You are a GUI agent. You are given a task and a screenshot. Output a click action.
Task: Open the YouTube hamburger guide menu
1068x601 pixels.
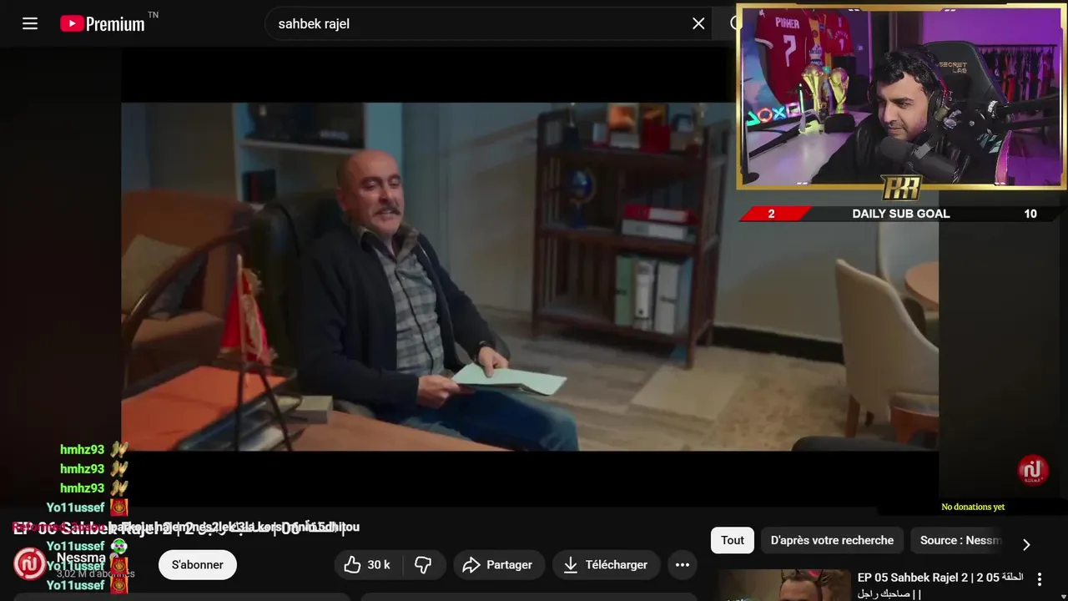click(x=30, y=23)
